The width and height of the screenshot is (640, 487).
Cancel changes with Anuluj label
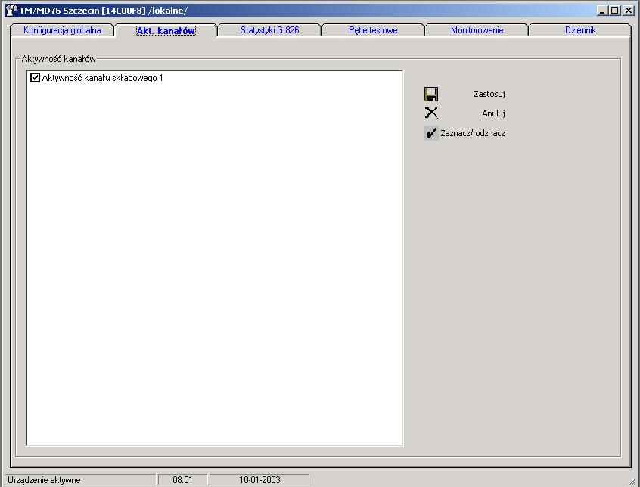pos(493,113)
